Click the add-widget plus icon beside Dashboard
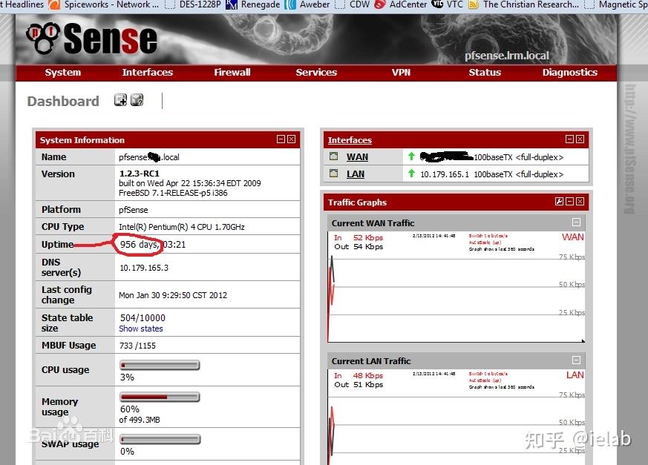 [x=120, y=99]
